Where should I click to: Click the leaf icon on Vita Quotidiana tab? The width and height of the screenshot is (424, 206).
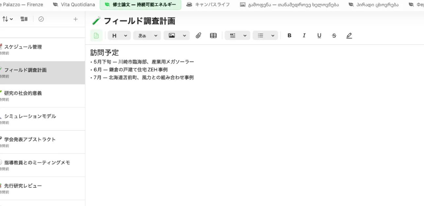(56, 5)
